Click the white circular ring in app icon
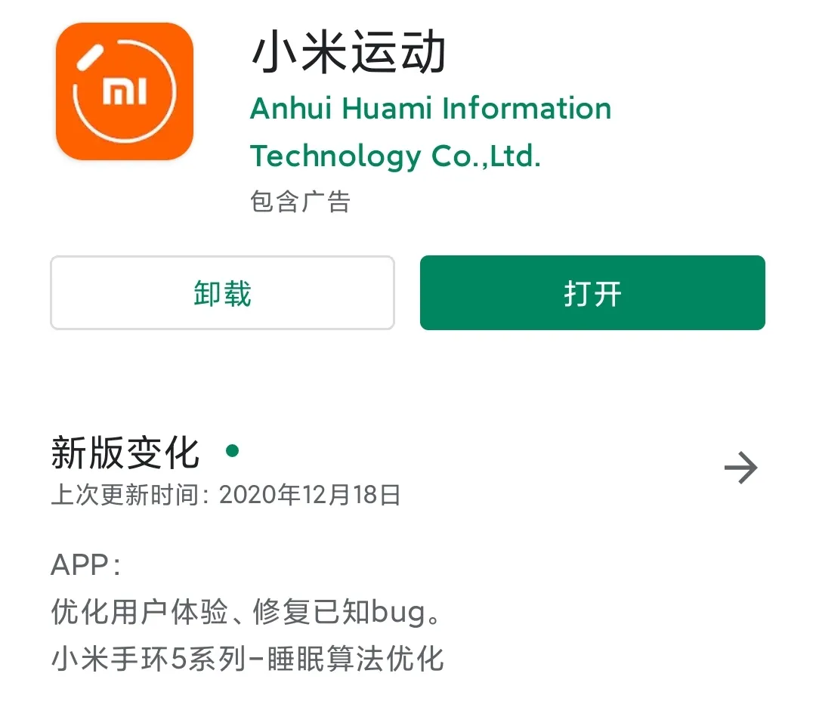 point(125,91)
